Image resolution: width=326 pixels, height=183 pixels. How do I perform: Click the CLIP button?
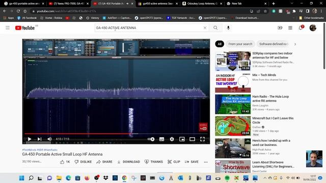coord(174,162)
